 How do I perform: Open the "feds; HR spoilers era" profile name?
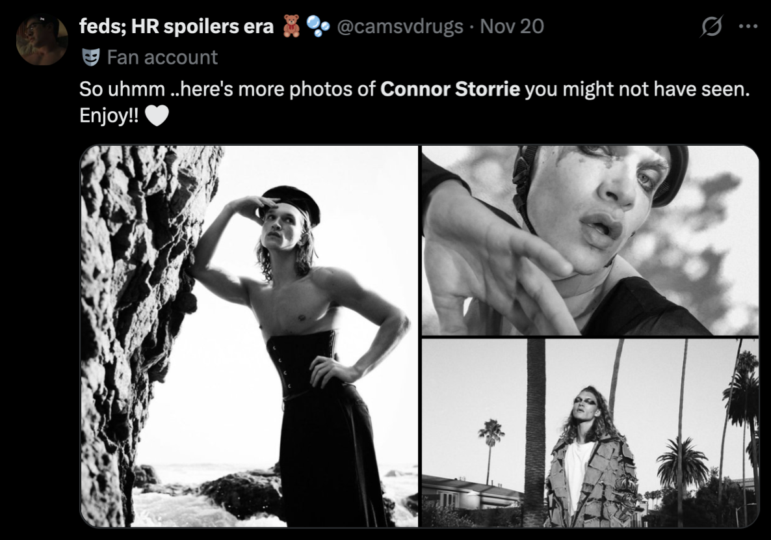coord(176,26)
